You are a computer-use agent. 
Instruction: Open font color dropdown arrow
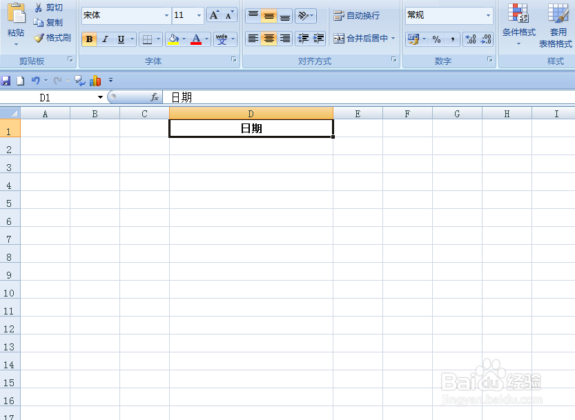point(207,39)
